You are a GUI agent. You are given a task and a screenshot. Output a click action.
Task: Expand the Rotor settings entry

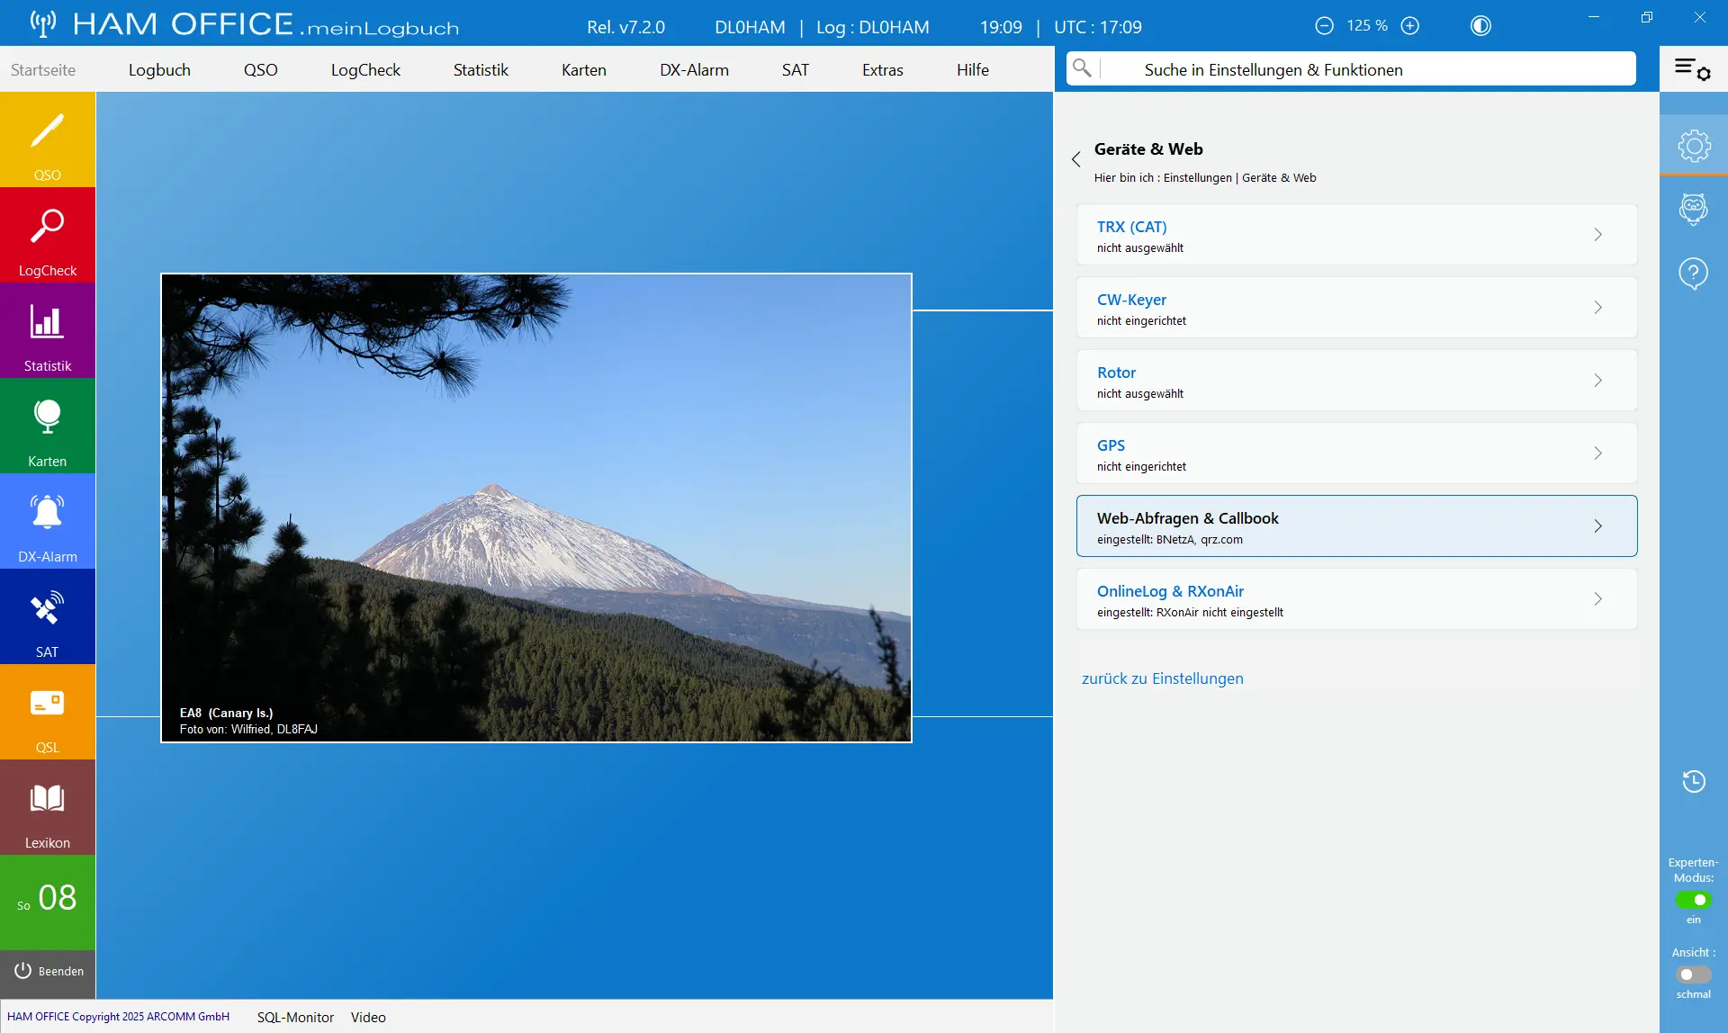tap(1356, 381)
